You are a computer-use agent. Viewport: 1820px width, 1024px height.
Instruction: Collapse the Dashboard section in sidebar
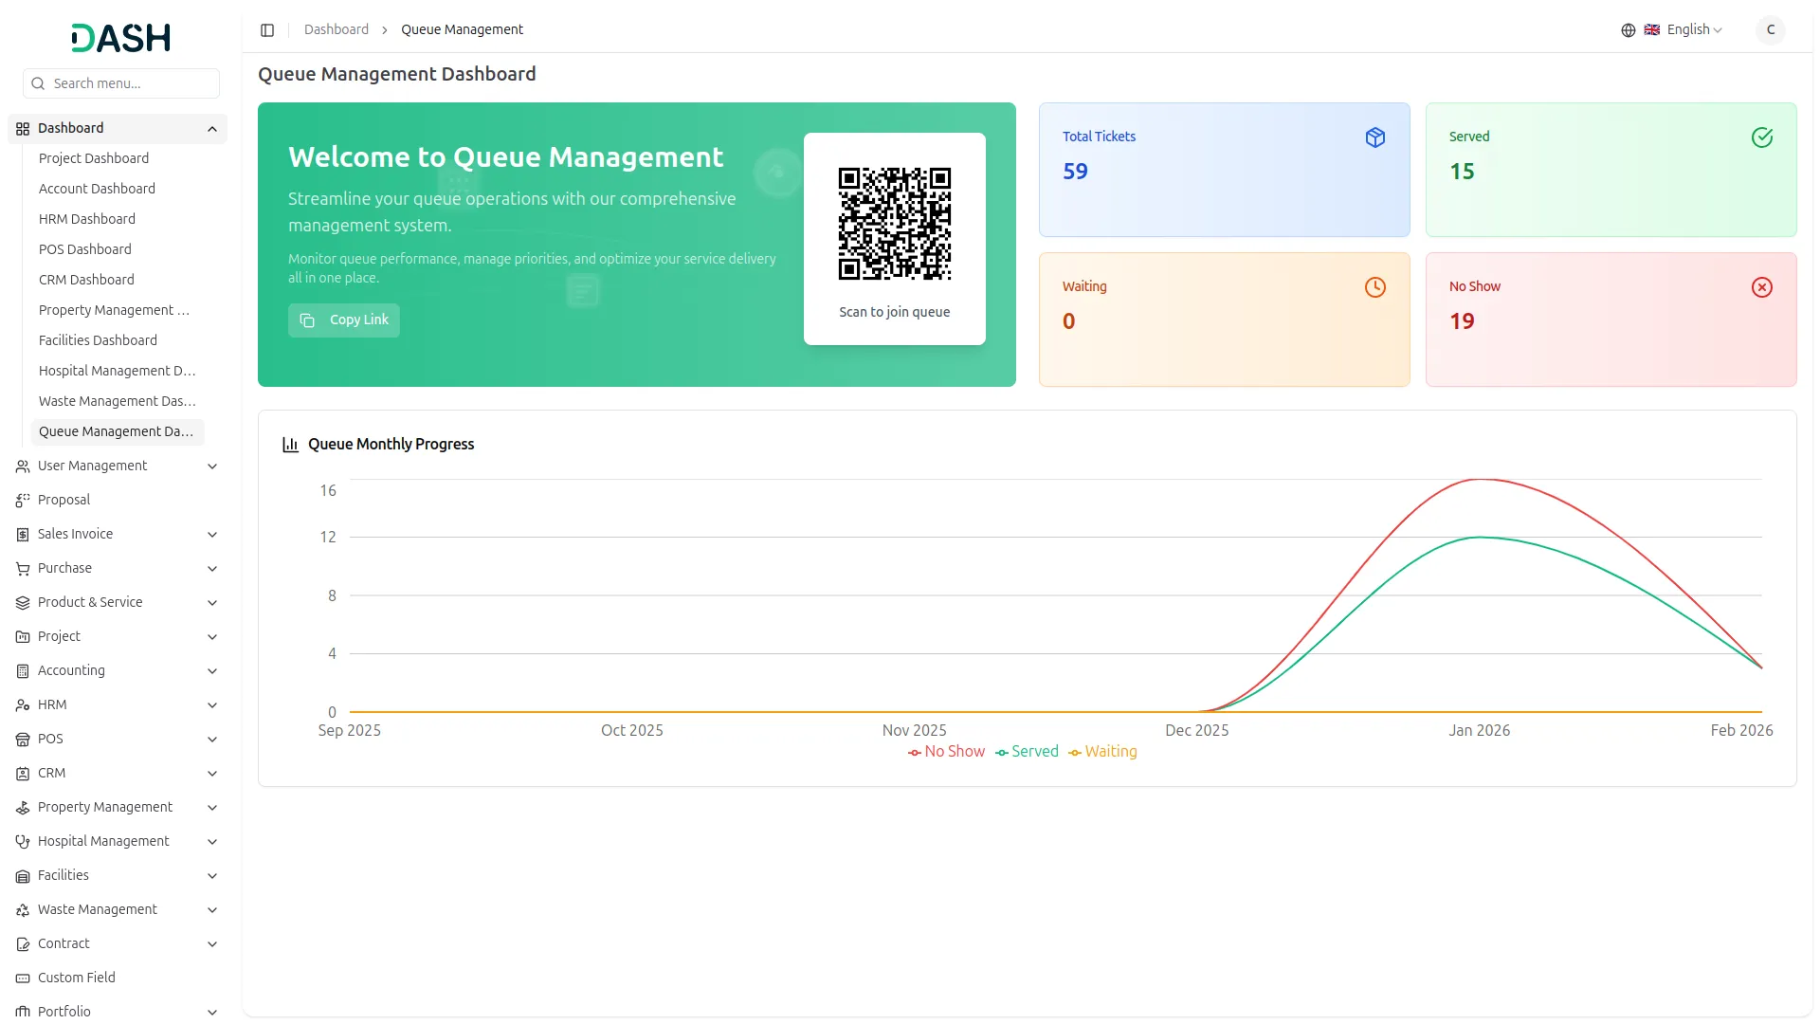coord(211,128)
